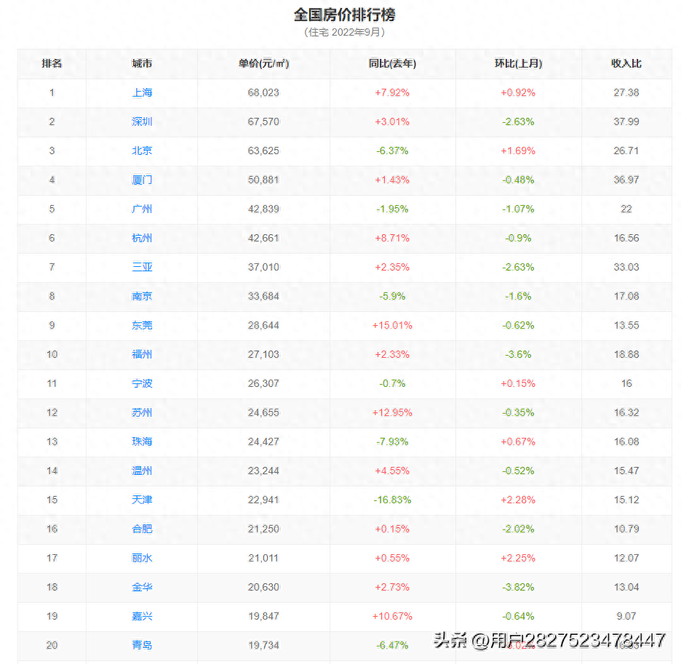Open the 天津 city link
Screen dimensions: 681x664
[142, 500]
